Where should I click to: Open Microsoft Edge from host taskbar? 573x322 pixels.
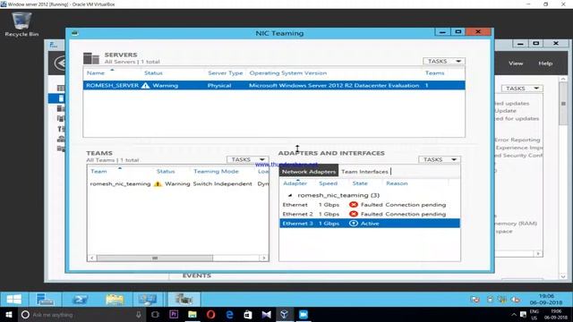[229, 314]
